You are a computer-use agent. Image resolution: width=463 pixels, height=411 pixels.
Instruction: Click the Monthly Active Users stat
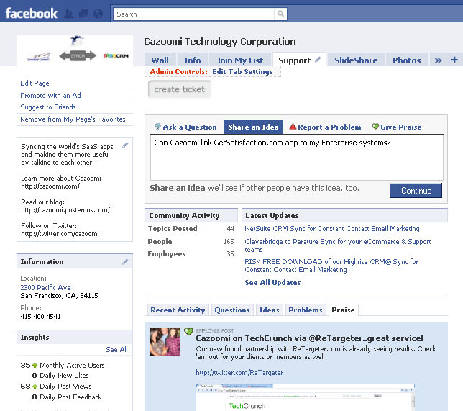[63, 365]
